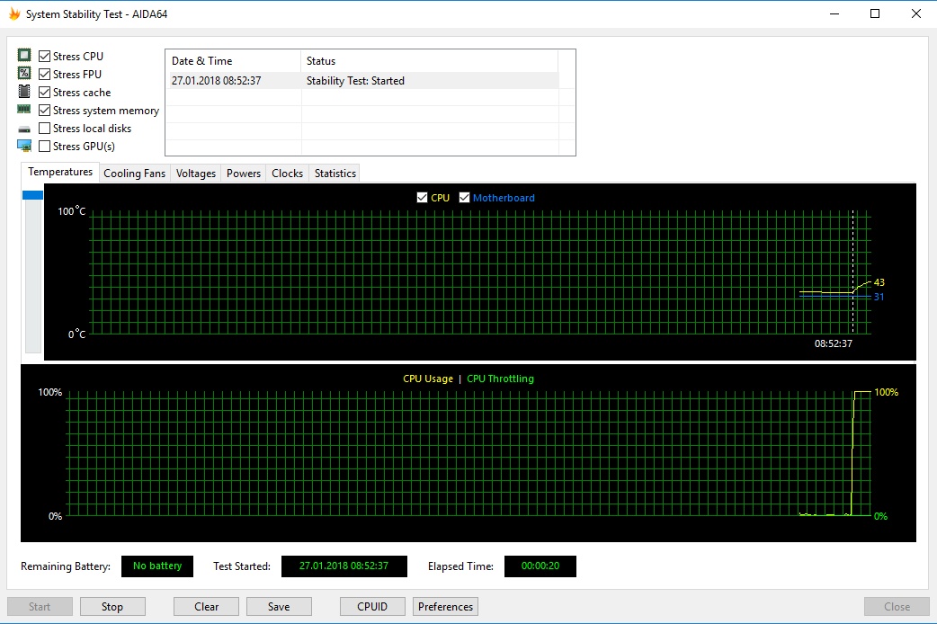937x624 pixels.
Task: Click the greyed-out Close button
Action: 897,607
